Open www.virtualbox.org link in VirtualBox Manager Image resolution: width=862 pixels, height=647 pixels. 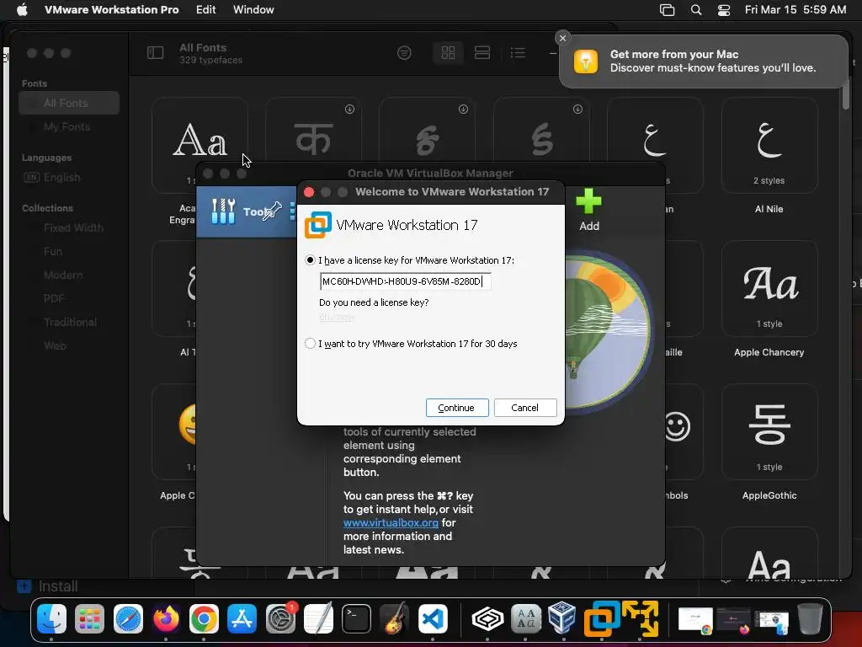click(391, 522)
